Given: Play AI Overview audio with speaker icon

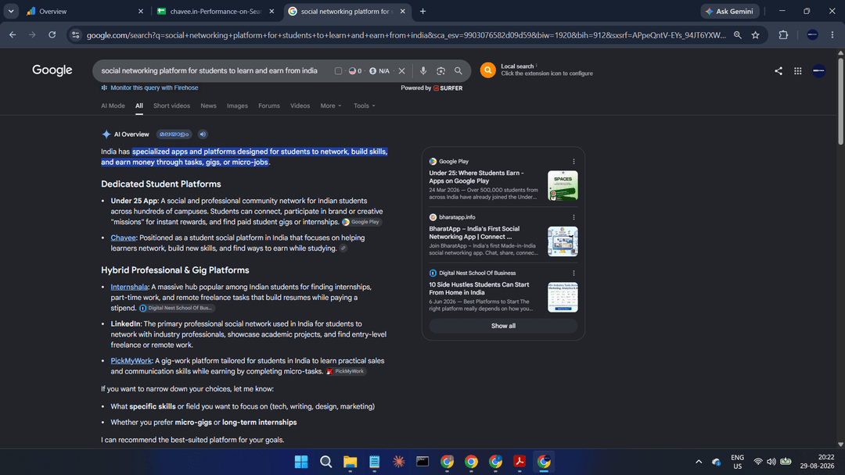Looking at the screenshot, I should tap(203, 134).
